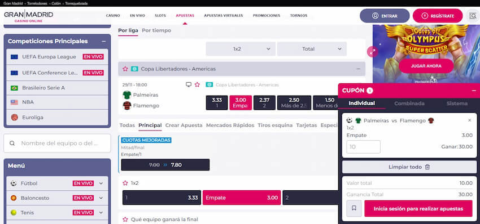The image size is (480, 224).
Task: Open Euroliga competition
Action: tap(57, 117)
